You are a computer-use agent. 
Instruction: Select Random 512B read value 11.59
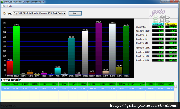pyautogui.click(x=171, y=31)
